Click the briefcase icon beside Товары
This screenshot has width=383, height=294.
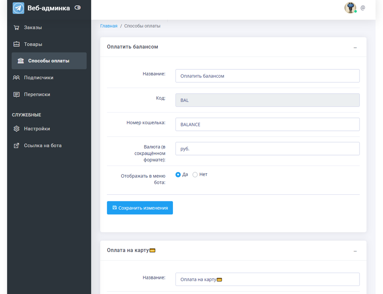tap(17, 44)
